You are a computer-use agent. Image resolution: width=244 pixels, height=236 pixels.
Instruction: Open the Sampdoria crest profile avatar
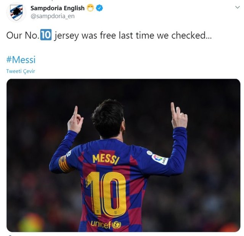tap(16, 12)
